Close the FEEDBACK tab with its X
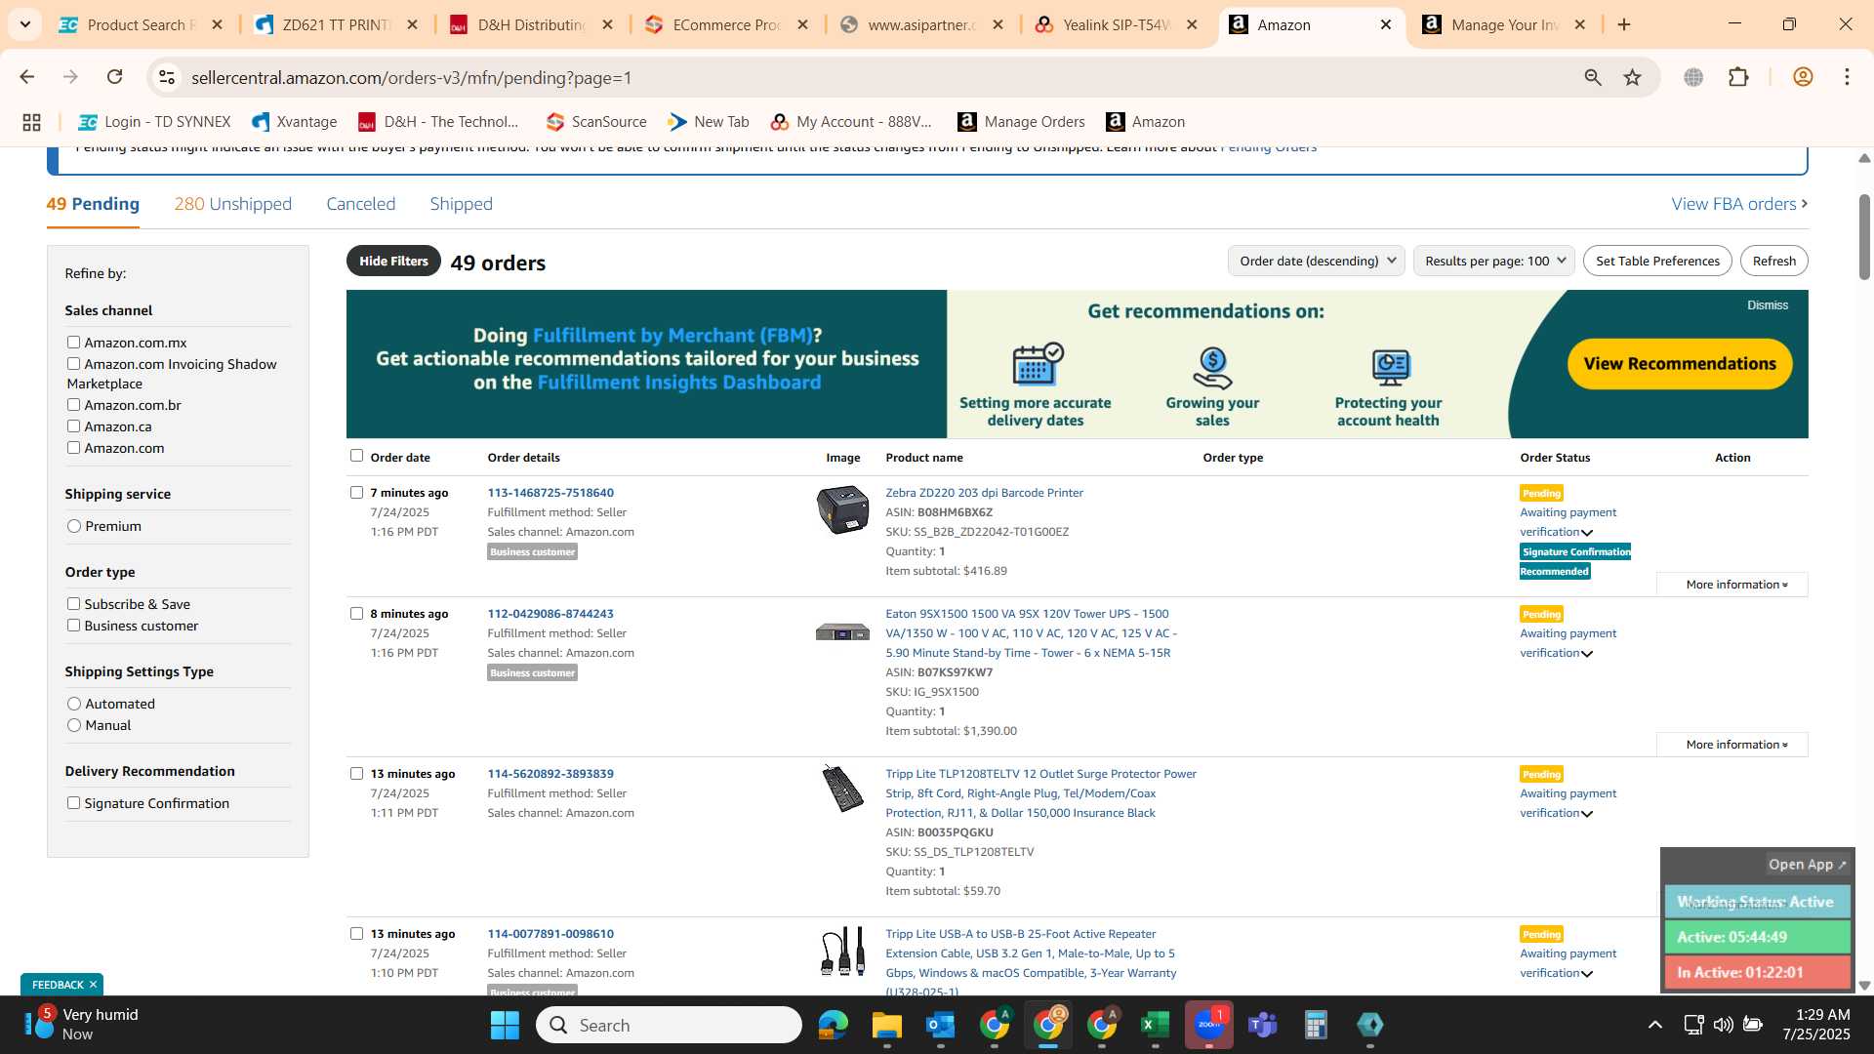This screenshot has width=1874, height=1054. pyautogui.click(x=94, y=985)
